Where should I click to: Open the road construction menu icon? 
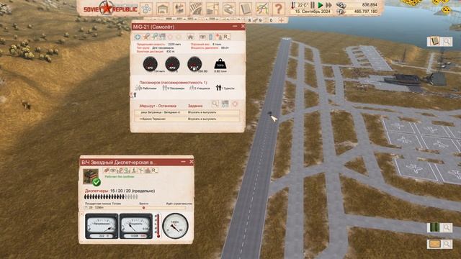coord(195,9)
